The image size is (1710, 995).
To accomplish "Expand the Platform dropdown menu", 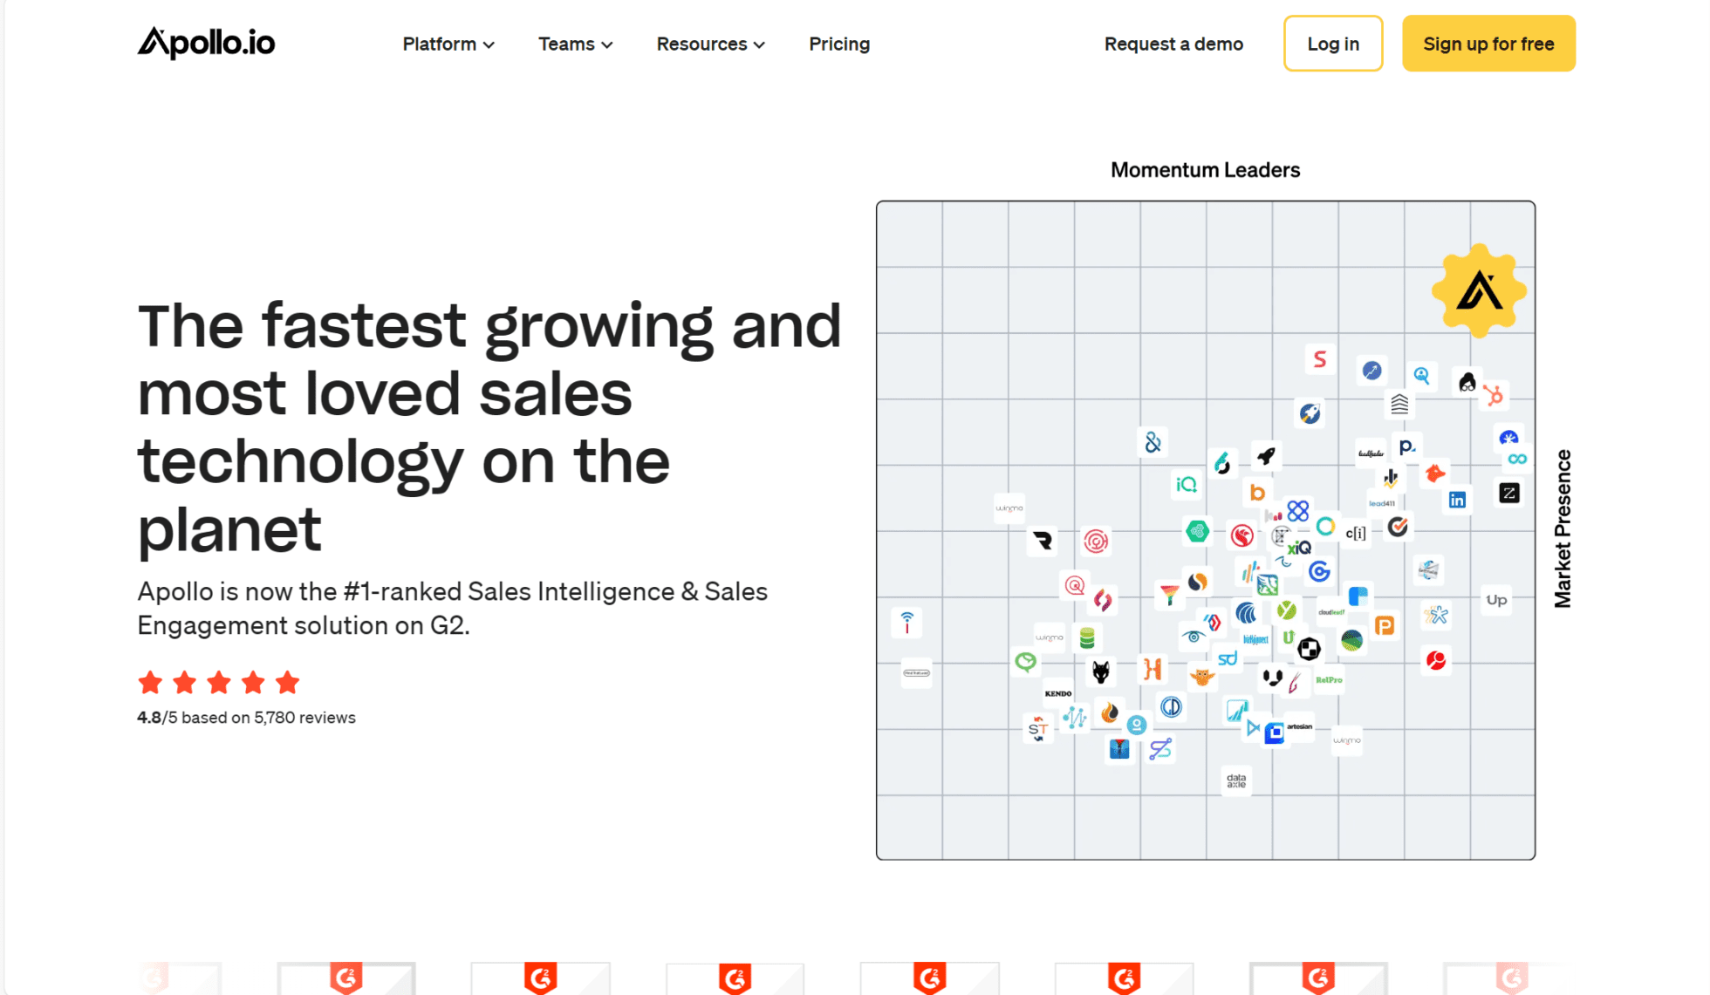I will 447,44.
